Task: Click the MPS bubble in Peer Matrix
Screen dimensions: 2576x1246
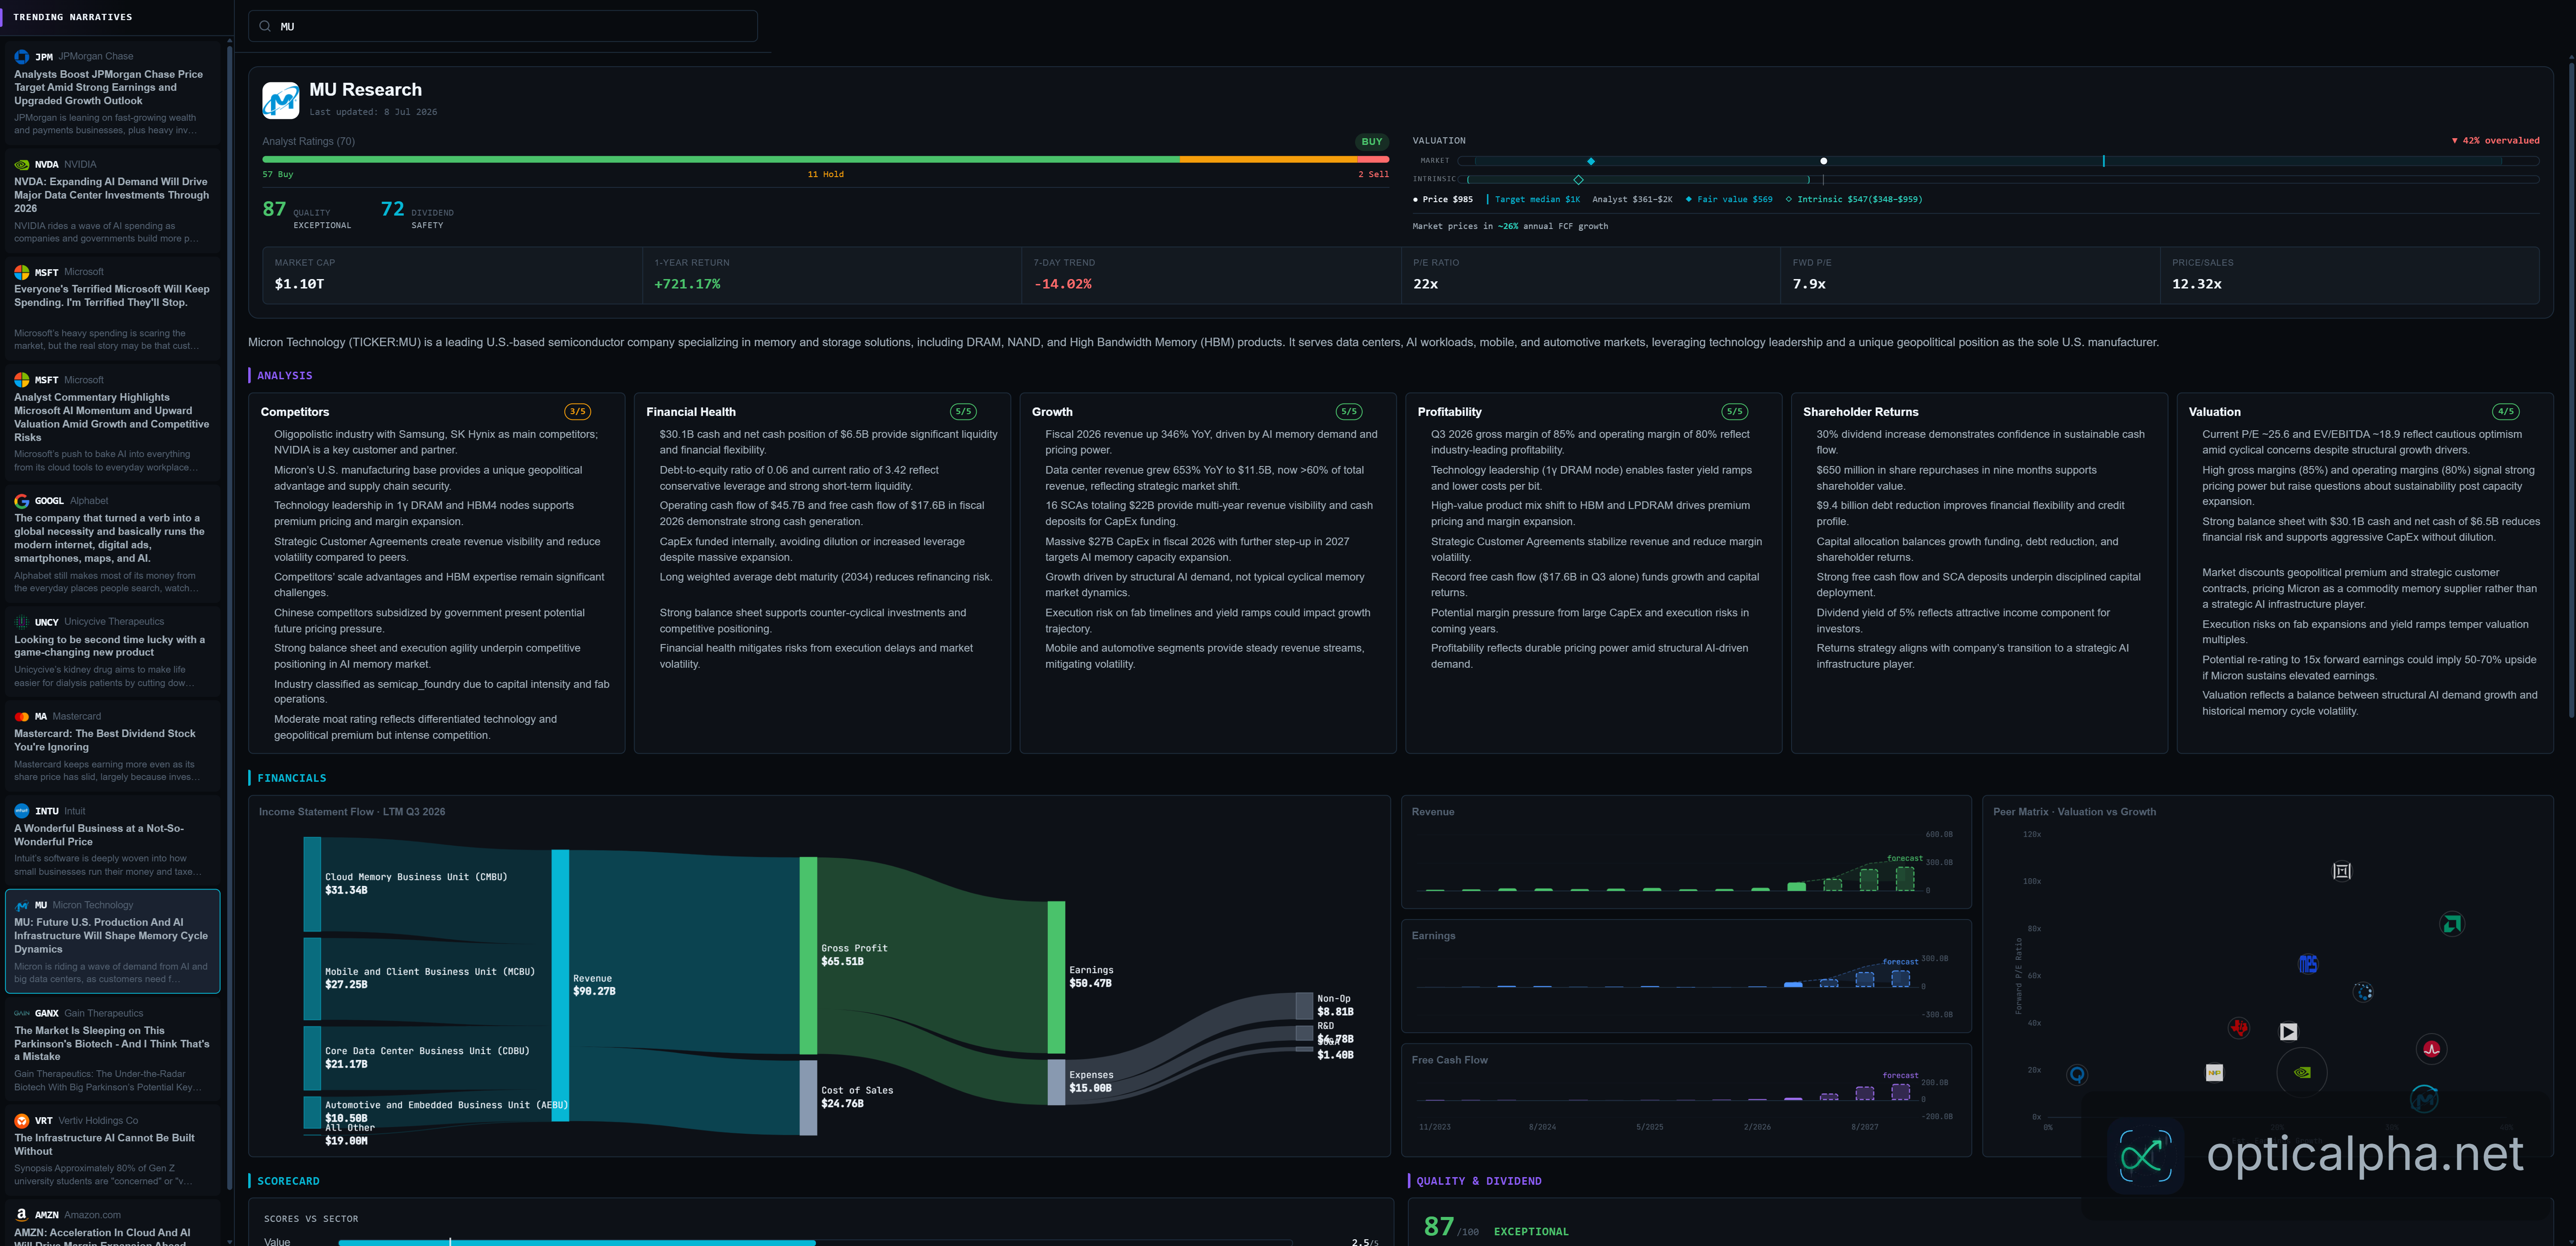Action: coord(2308,964)
